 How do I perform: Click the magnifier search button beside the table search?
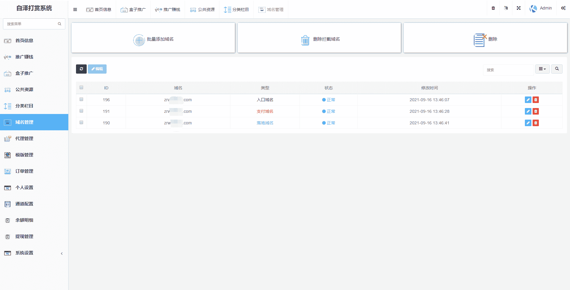tap(557, 69)
